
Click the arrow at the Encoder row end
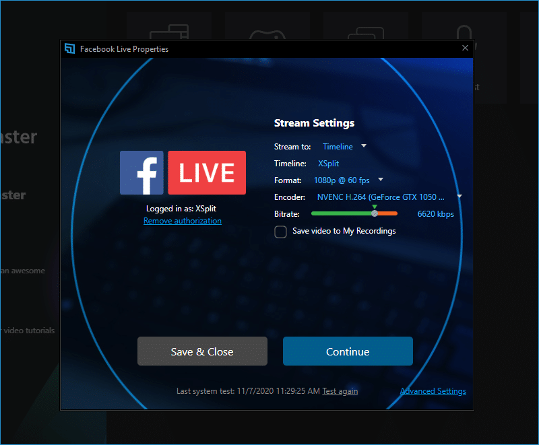(x=459, y=197)
